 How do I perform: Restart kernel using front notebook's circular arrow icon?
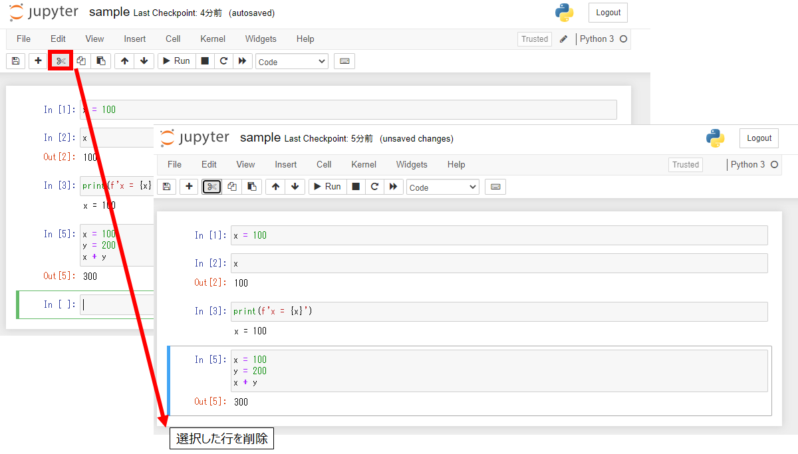click(x=374, y=187)
